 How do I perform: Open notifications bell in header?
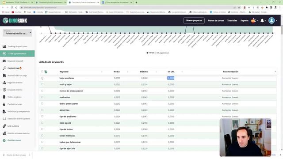tap(262, 21)
